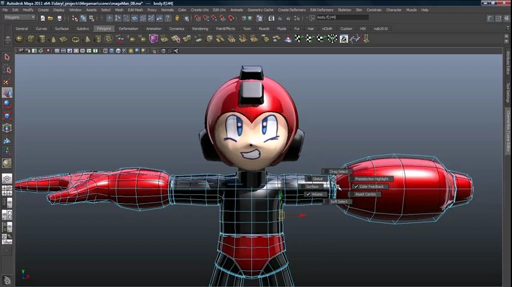
Task: Create a polygon cylinder from shelf
Action: coord(42,39)
